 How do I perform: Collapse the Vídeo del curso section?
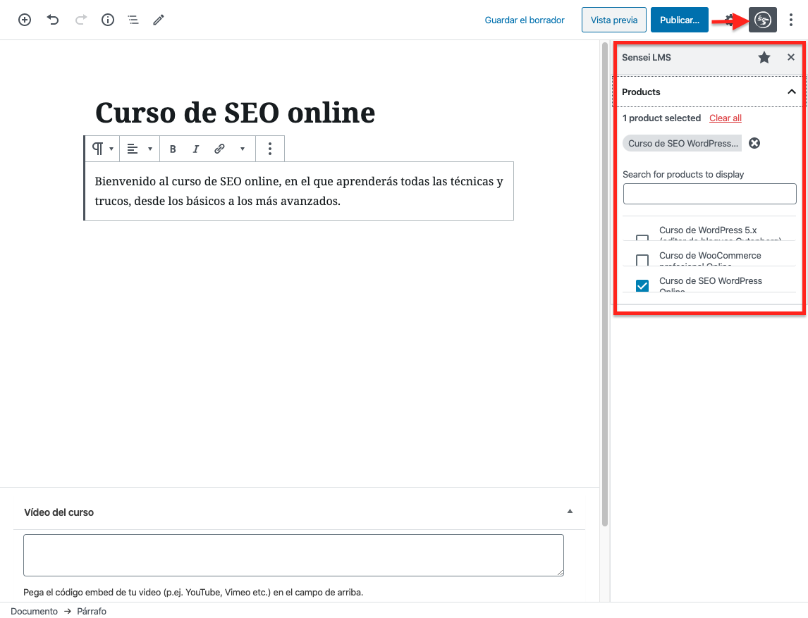coord(570,512)
